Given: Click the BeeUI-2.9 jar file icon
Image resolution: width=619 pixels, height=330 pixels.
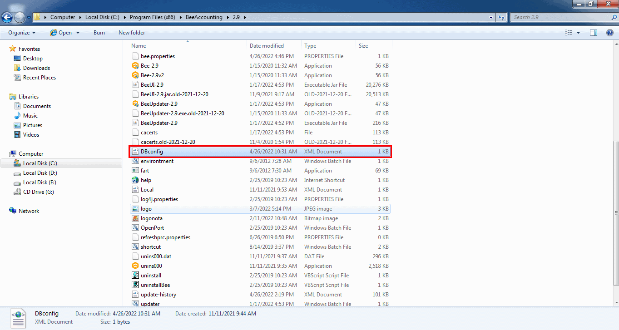Looking at the screenshot, I should 135,85.
